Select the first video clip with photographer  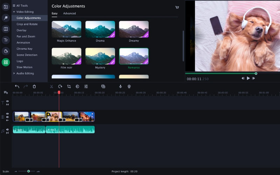tap(21, 117)
